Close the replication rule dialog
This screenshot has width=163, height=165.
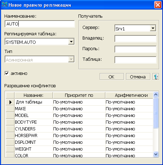tap(158, 5)
